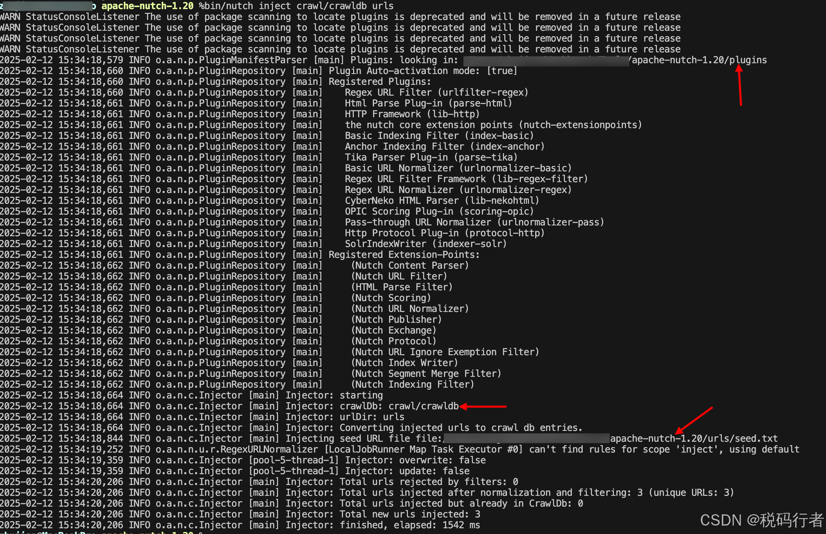
Task: Click 'SolrIndexWriter (indexer-solr)' entry
Action: 426,244
